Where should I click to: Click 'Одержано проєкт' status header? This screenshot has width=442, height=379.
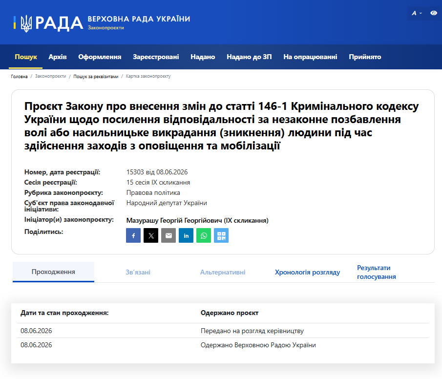tap(230, 313)
